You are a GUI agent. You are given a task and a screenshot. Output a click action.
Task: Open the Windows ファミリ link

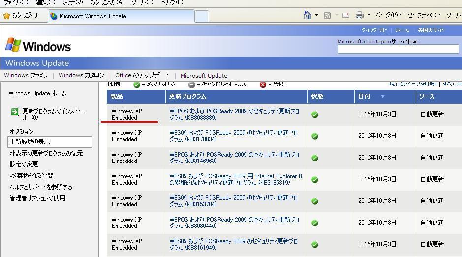(x=26, y=75)
